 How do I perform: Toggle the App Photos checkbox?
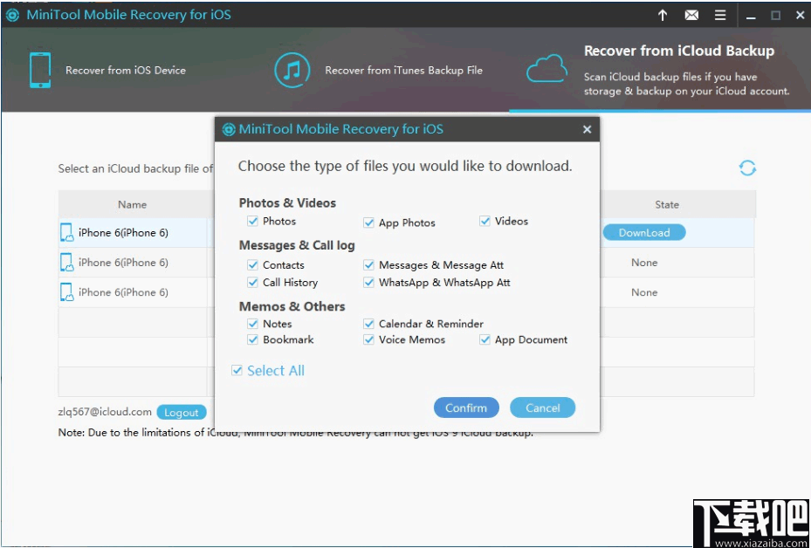[x=368, y=223]
